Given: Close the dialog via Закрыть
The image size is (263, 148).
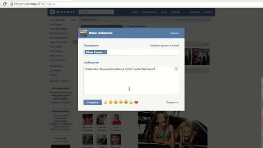Looking at the screenshot, I should pyautogui.click(x=174, y=33).
